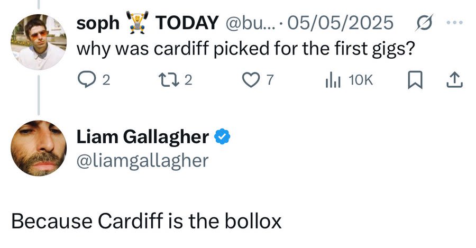Click the views bar chart icon
Screen dimensions: 476x248
[332, 80]
